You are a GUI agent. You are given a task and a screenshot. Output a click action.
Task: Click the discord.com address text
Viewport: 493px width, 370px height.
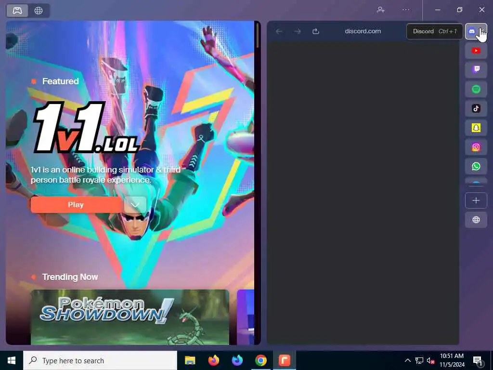363,31
